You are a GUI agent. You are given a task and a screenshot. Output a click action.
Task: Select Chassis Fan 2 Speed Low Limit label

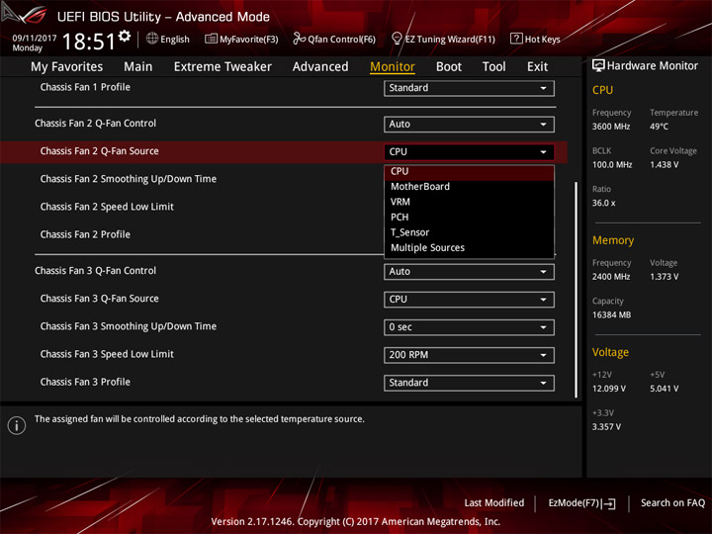click(x=107, y=207)
